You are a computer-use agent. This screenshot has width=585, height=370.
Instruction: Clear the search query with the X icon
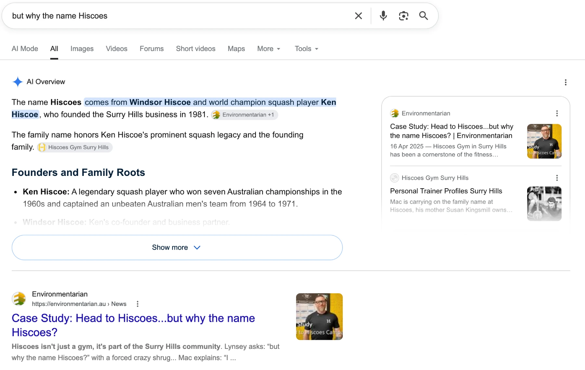[358, 16]
